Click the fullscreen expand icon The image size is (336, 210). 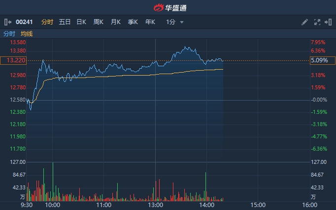tap(317, 22)
